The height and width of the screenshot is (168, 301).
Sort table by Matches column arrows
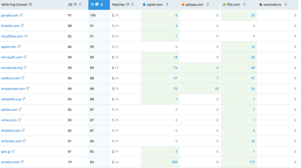pyautogui.click(x=132, y=4)
